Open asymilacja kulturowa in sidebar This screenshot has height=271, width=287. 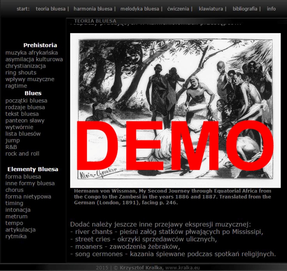(34, 59)
